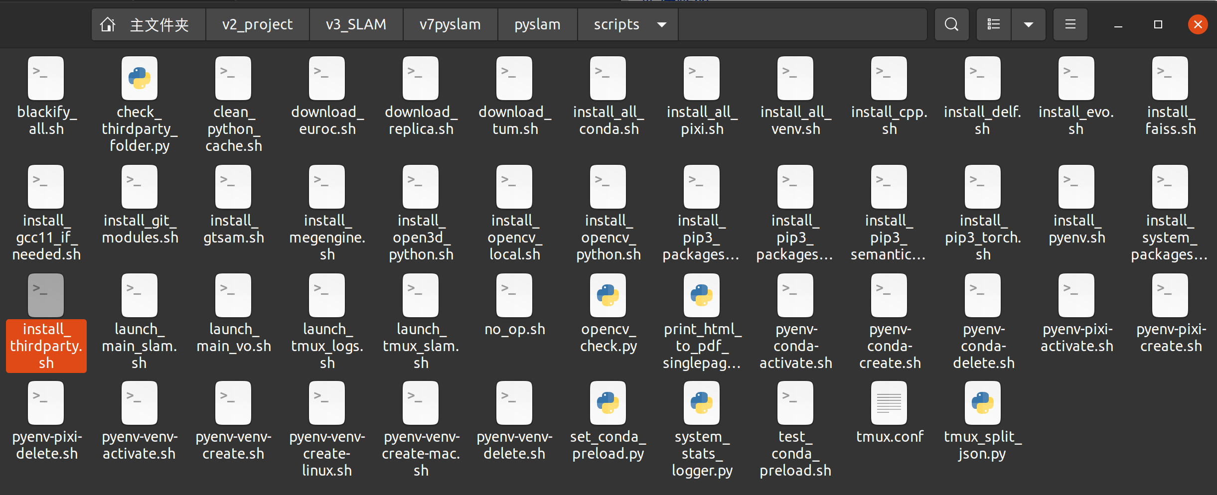Viewport: 1217px width, 495px height.
Task: Switch to list view with the view toggle icon
Action: 994,24
